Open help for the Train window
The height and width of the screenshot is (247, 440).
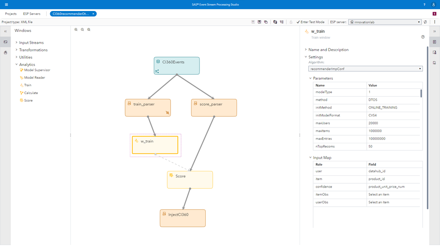[x=423, y=37]
